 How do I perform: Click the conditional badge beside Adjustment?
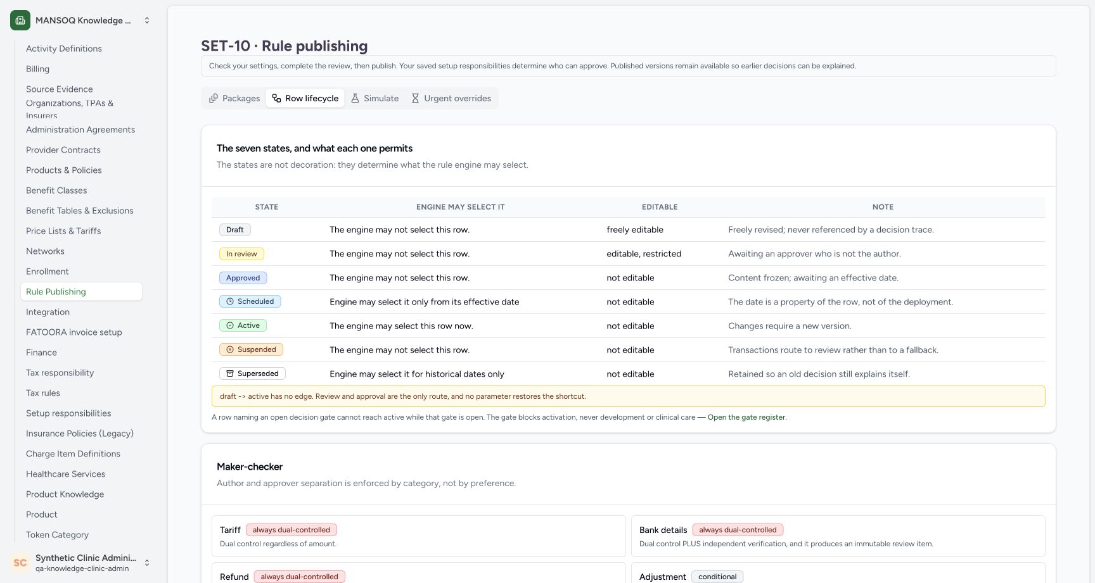(x=717, y=577)
